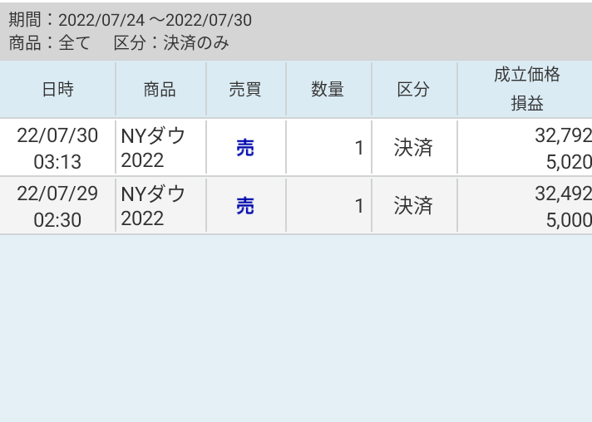Tap the period 2022/07/24～2022/07/30 text

point(155,20)
